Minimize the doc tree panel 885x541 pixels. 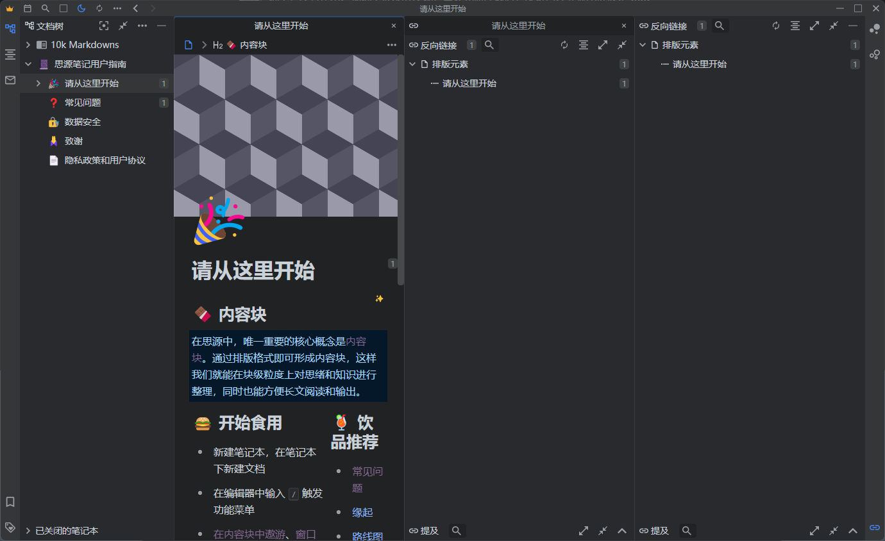point(162,26)
